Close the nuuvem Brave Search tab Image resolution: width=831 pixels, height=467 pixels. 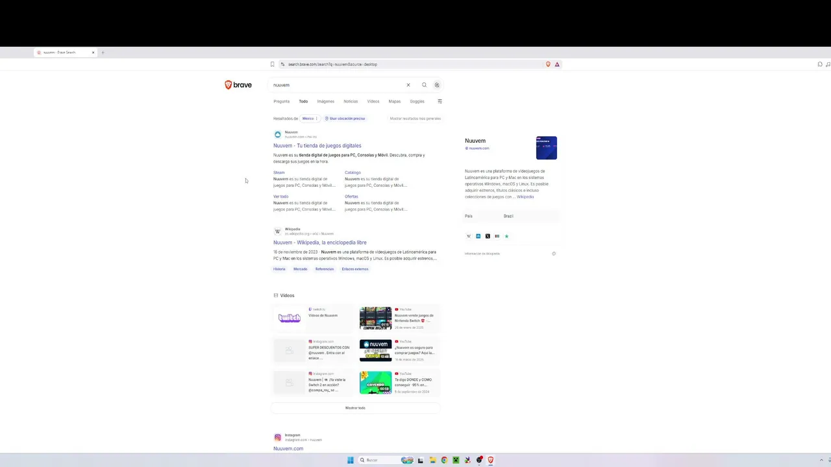pyautogui.click(x=93, y=53)
